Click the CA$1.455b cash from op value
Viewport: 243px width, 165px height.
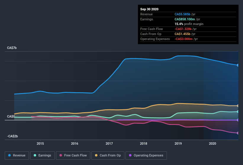tap(182, 34)
